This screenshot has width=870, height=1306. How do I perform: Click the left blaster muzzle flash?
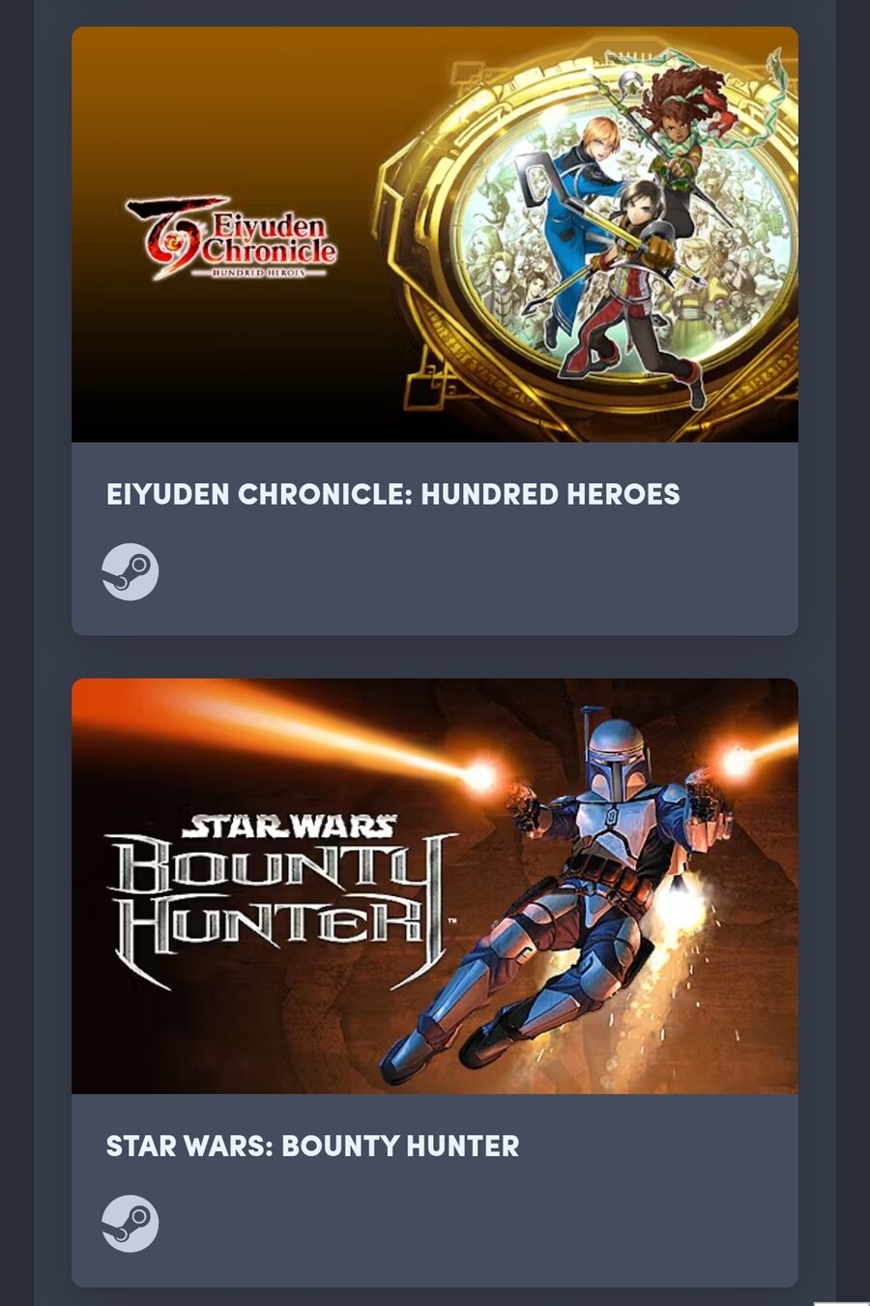(480, 775)
